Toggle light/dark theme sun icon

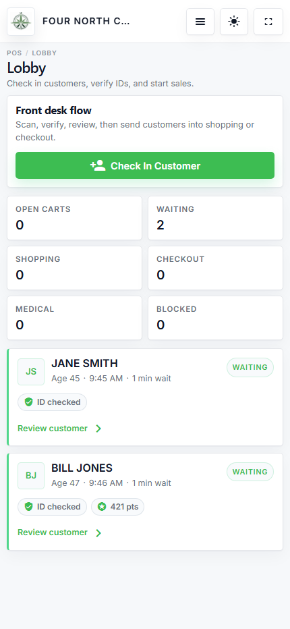point(234,22)
